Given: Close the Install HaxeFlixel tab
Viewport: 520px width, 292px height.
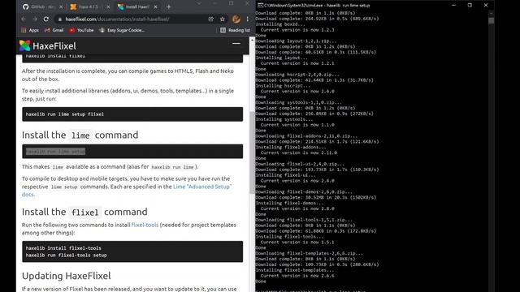Looking at the screenshot, I should point(155,6).
